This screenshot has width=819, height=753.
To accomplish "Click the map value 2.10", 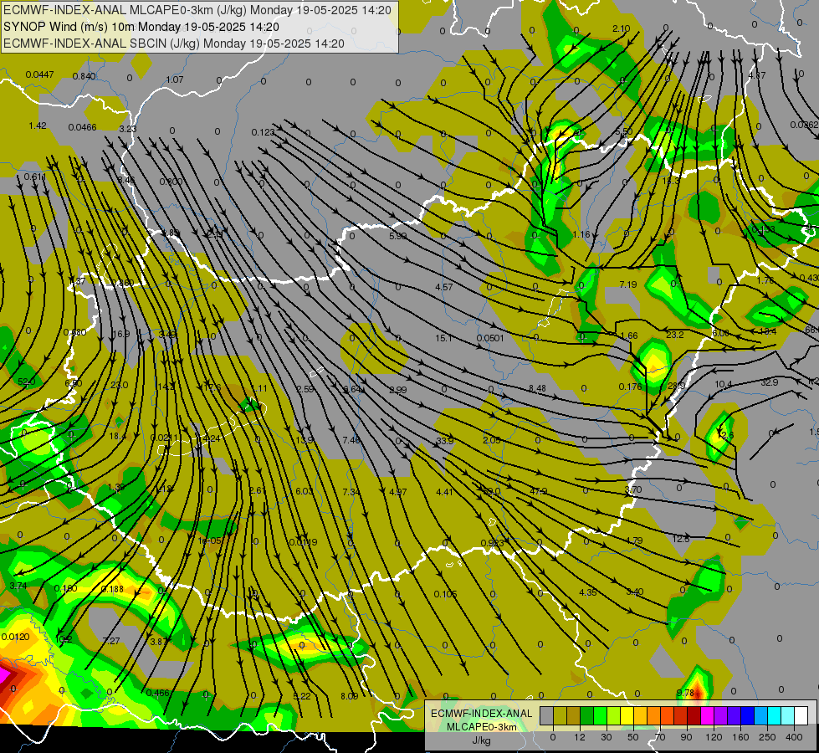I will click(621, 28).
